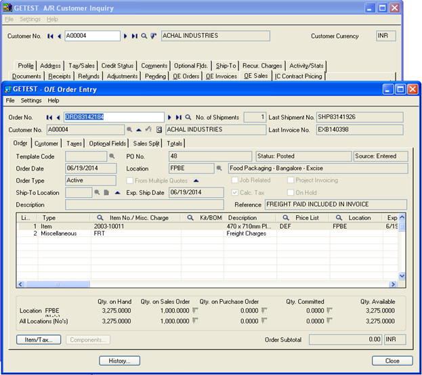
Task: Click the Item/Tax... button
Action: click(x=39, y=339)
